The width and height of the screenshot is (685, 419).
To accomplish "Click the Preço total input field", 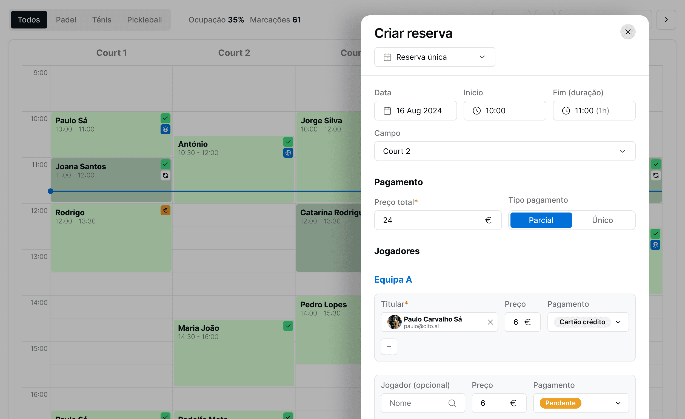I will coord(438,220).
